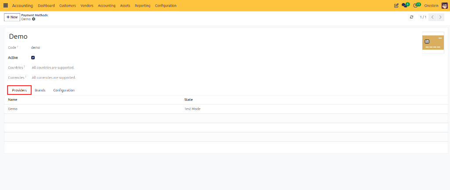Open the user avatar menu
The width and height of the screenshot is (450, 190).
[x=444, y=5]
